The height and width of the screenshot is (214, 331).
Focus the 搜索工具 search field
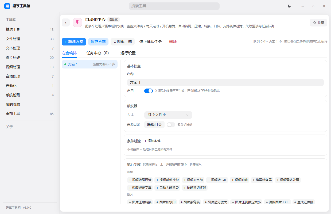pos(174,6)
